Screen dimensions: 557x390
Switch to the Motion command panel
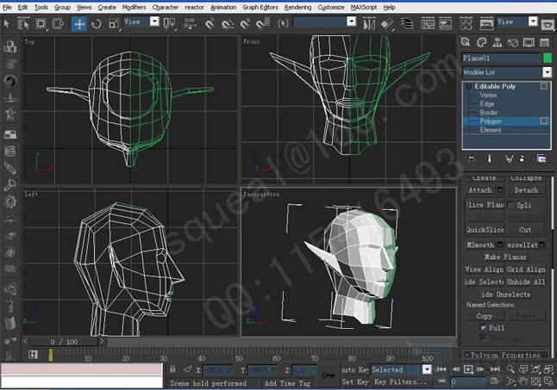pyautogui.click(x=513, y=42)
